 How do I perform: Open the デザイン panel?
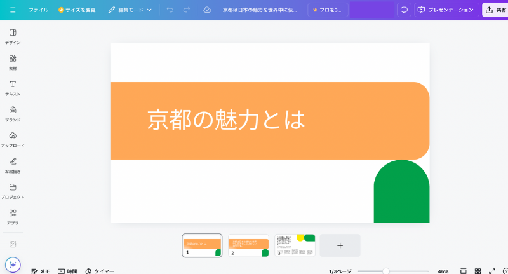click(x=13, y=36)
